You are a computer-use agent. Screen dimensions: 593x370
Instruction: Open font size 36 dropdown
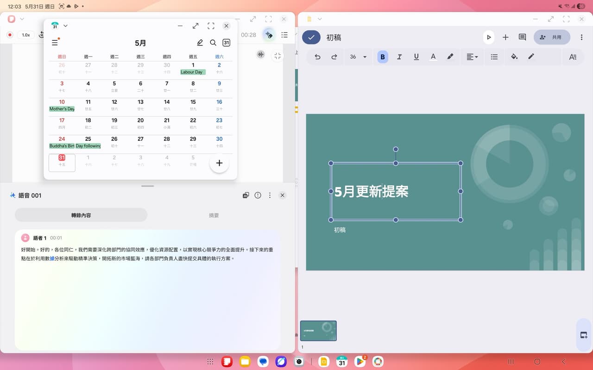[358, 57]
